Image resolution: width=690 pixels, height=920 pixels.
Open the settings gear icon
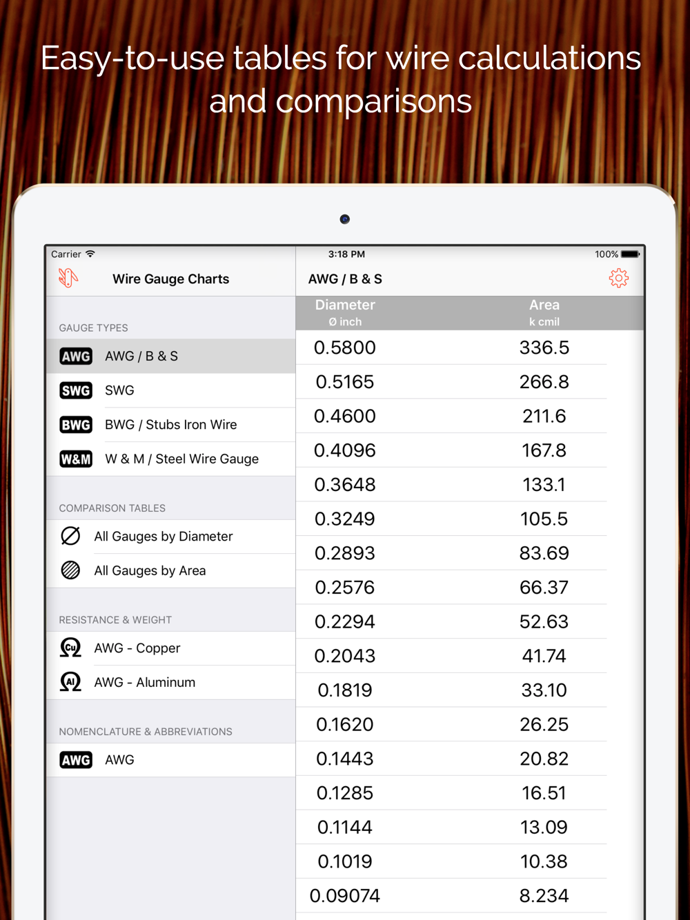(x=619, y=279)
